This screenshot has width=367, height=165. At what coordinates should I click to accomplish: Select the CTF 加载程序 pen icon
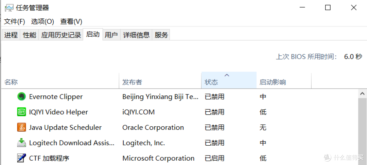[x=21, y=158]
